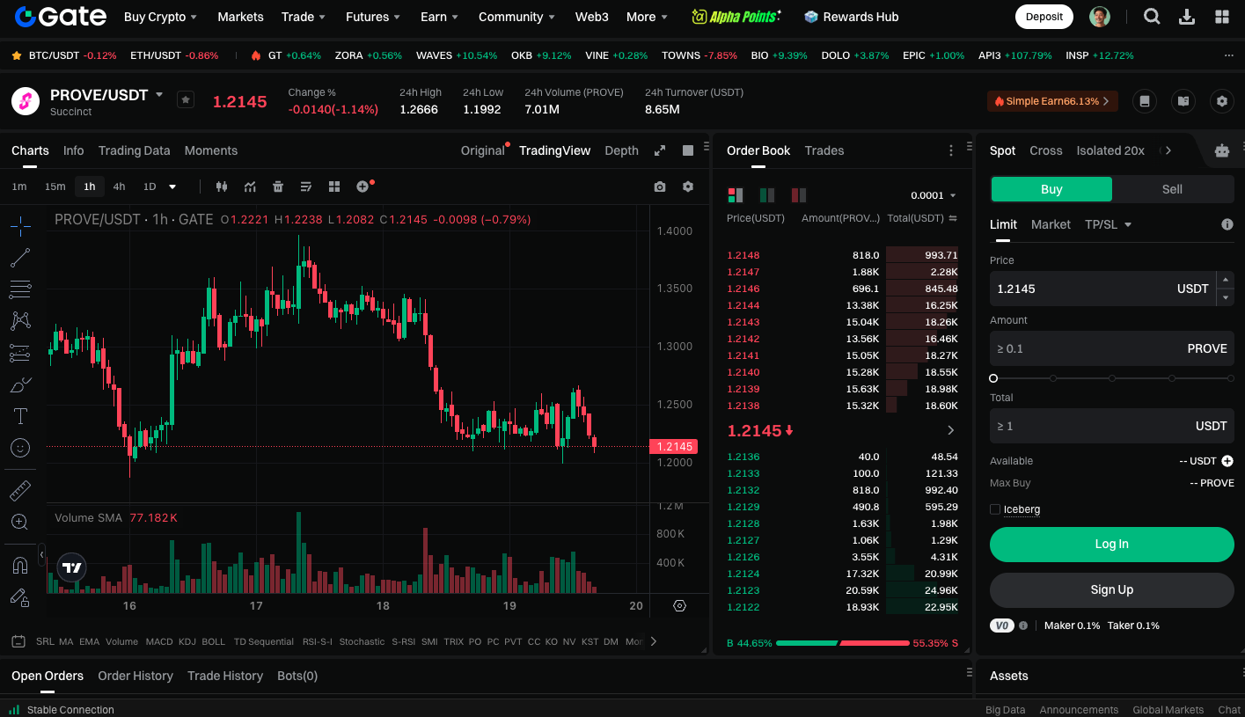Switch to Sell side
The width and height of the screenshot is (1245, 717).
(1173, 189)
